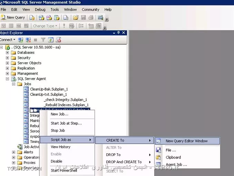
Task: Open the Window menu
Action: coord(70,10)
